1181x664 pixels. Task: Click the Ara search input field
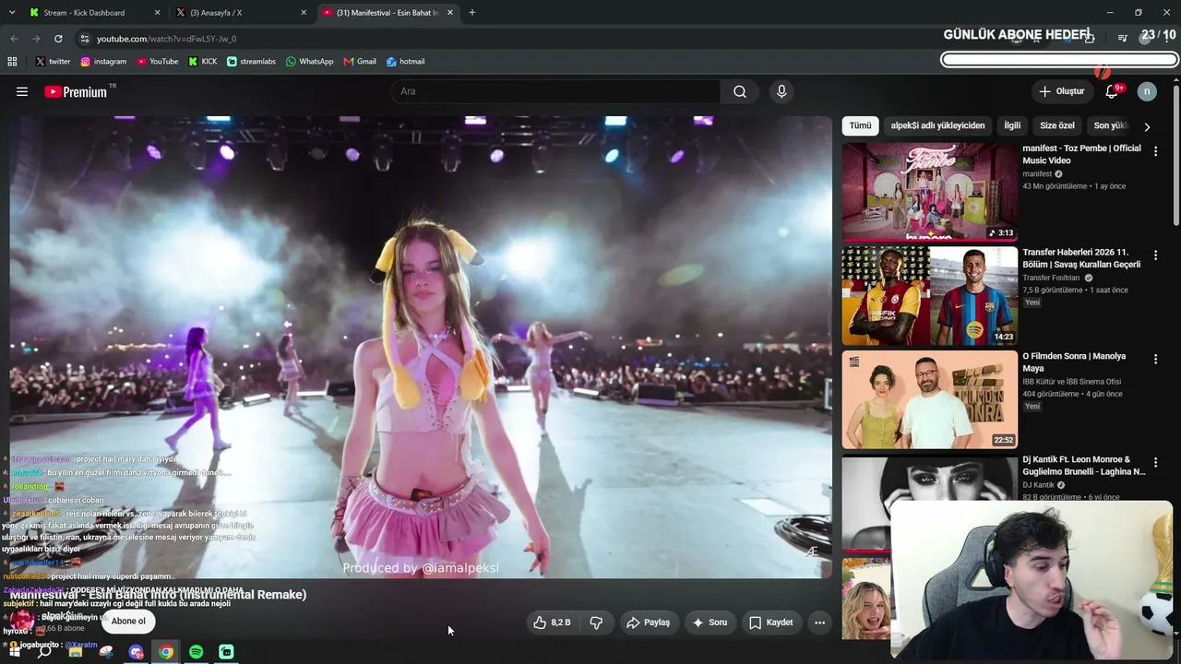click(555, 91)
